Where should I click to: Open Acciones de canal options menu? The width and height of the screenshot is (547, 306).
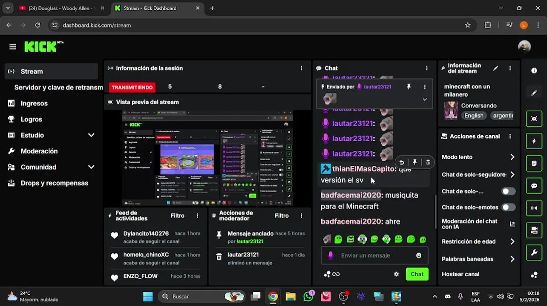point(510,136)
